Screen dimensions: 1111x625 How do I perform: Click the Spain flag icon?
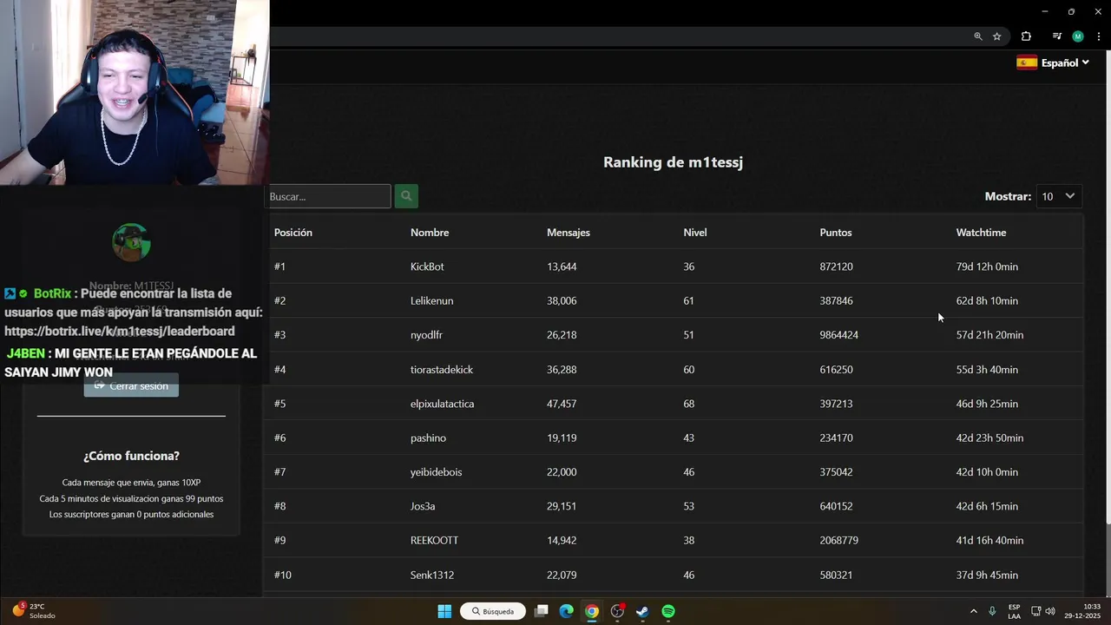1027,62
